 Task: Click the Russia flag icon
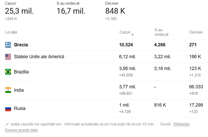pos(8,108)
